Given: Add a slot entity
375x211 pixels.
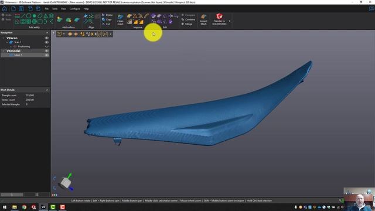Looking at the screenshot, I should pyautogui.click(x=40, y=16).
